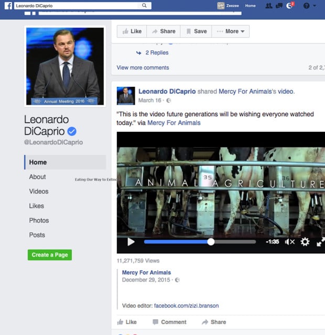Open Home in the top bar

251,6
